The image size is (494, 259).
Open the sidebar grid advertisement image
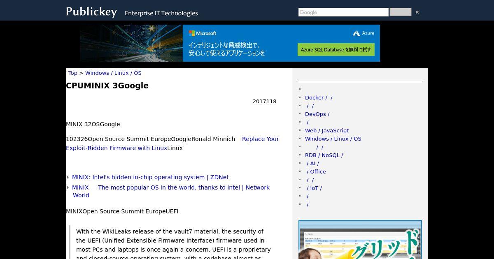(x=360, y=240)
